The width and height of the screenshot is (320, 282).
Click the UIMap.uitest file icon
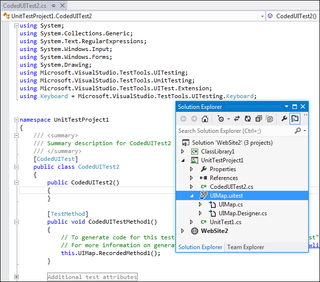(204, 196)
